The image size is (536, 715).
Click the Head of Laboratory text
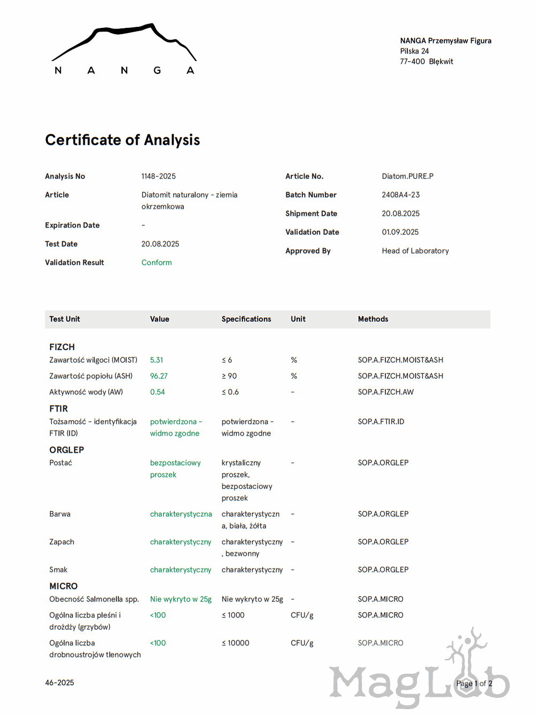(415, 251)
